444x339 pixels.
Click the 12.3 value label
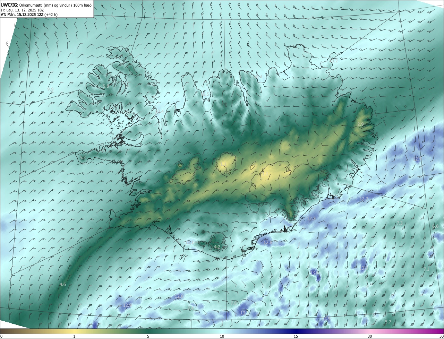click(x=311, y=218)
